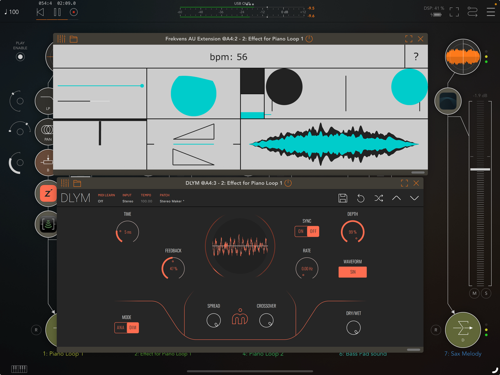Open the routing icon in the top bar
500x375 pixels.
coord(472,12)
